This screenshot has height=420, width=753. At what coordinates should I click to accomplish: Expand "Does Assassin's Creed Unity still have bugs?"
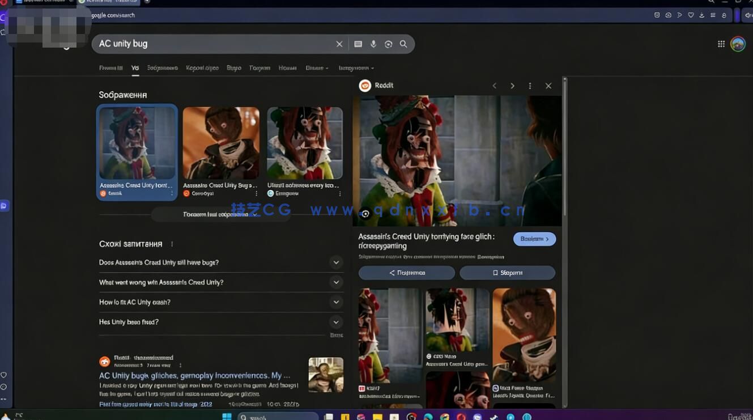point(336,262)
